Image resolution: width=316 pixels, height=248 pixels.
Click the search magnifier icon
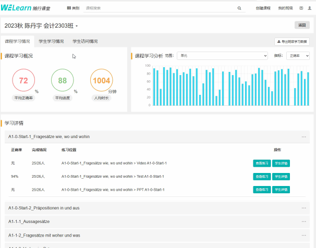pos(239,8)
